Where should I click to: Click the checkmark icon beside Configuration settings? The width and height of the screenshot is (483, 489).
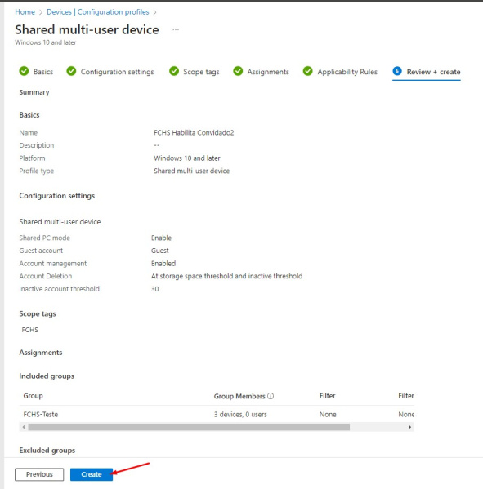click(x=71, y=71)
